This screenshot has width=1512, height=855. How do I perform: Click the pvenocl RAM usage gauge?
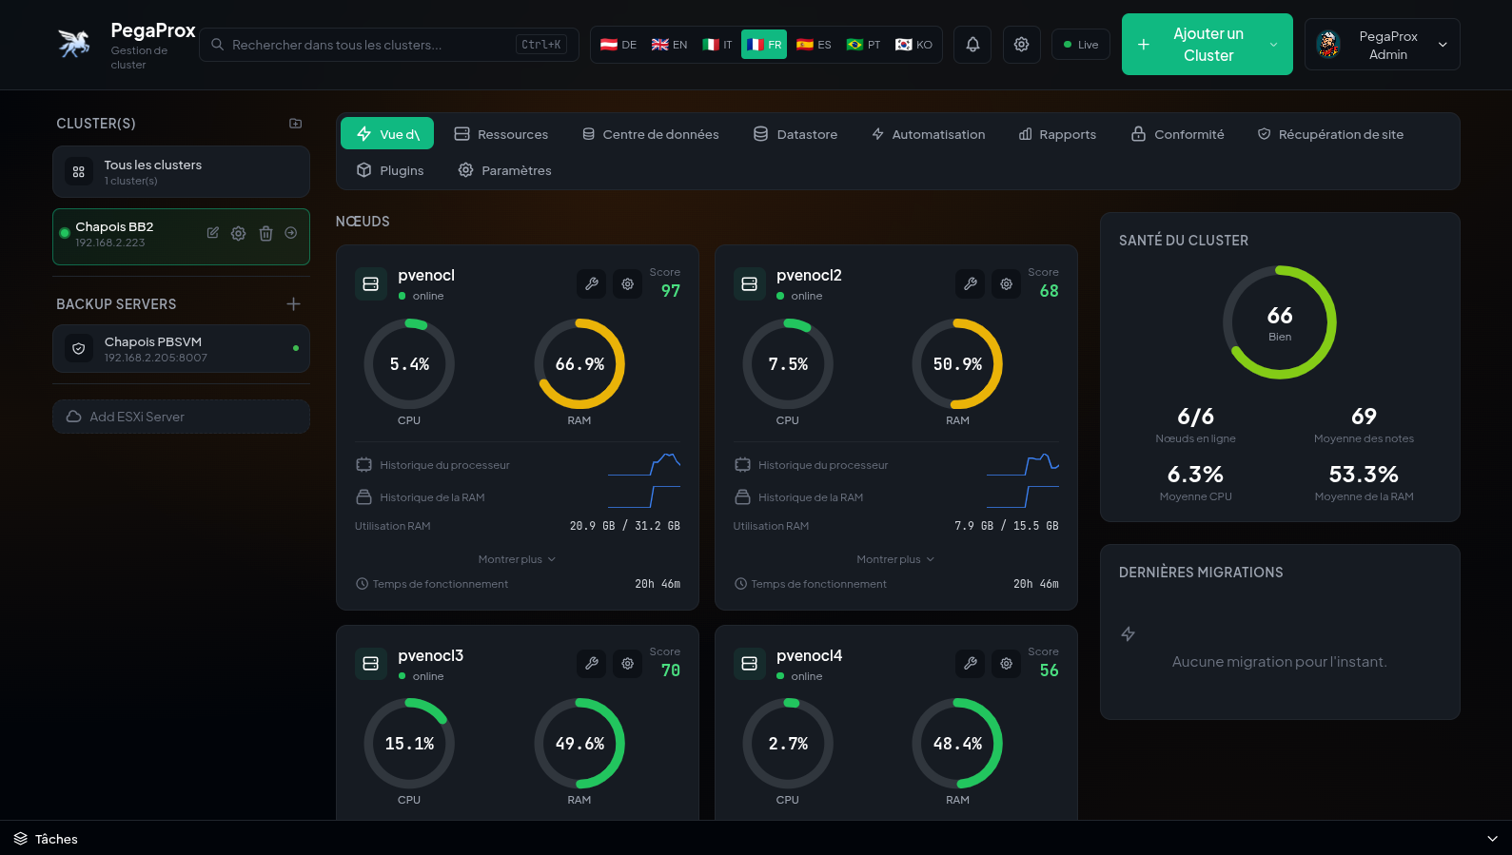(579, 364)
